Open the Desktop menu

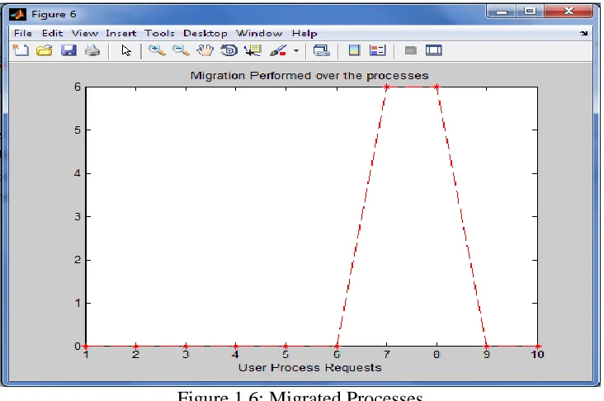coord(205,33)
